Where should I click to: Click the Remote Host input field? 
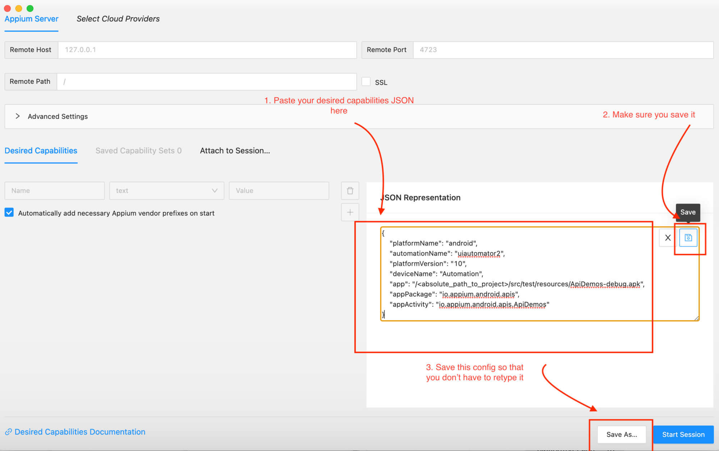(x=207, y=50)
